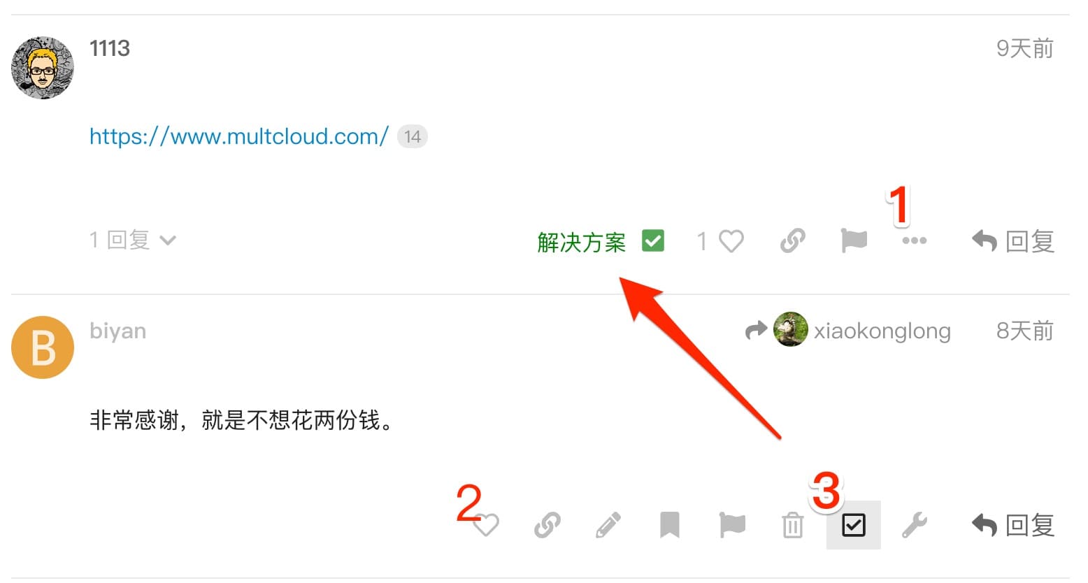The height and width of the screenshot is (583, 1088).
Task: Reply to biyan's post with 回复
Action: coord(1012,525)
